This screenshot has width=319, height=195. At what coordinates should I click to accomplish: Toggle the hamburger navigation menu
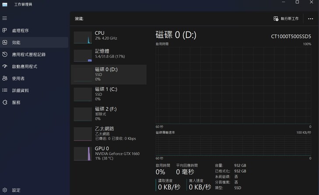[5, 18]
